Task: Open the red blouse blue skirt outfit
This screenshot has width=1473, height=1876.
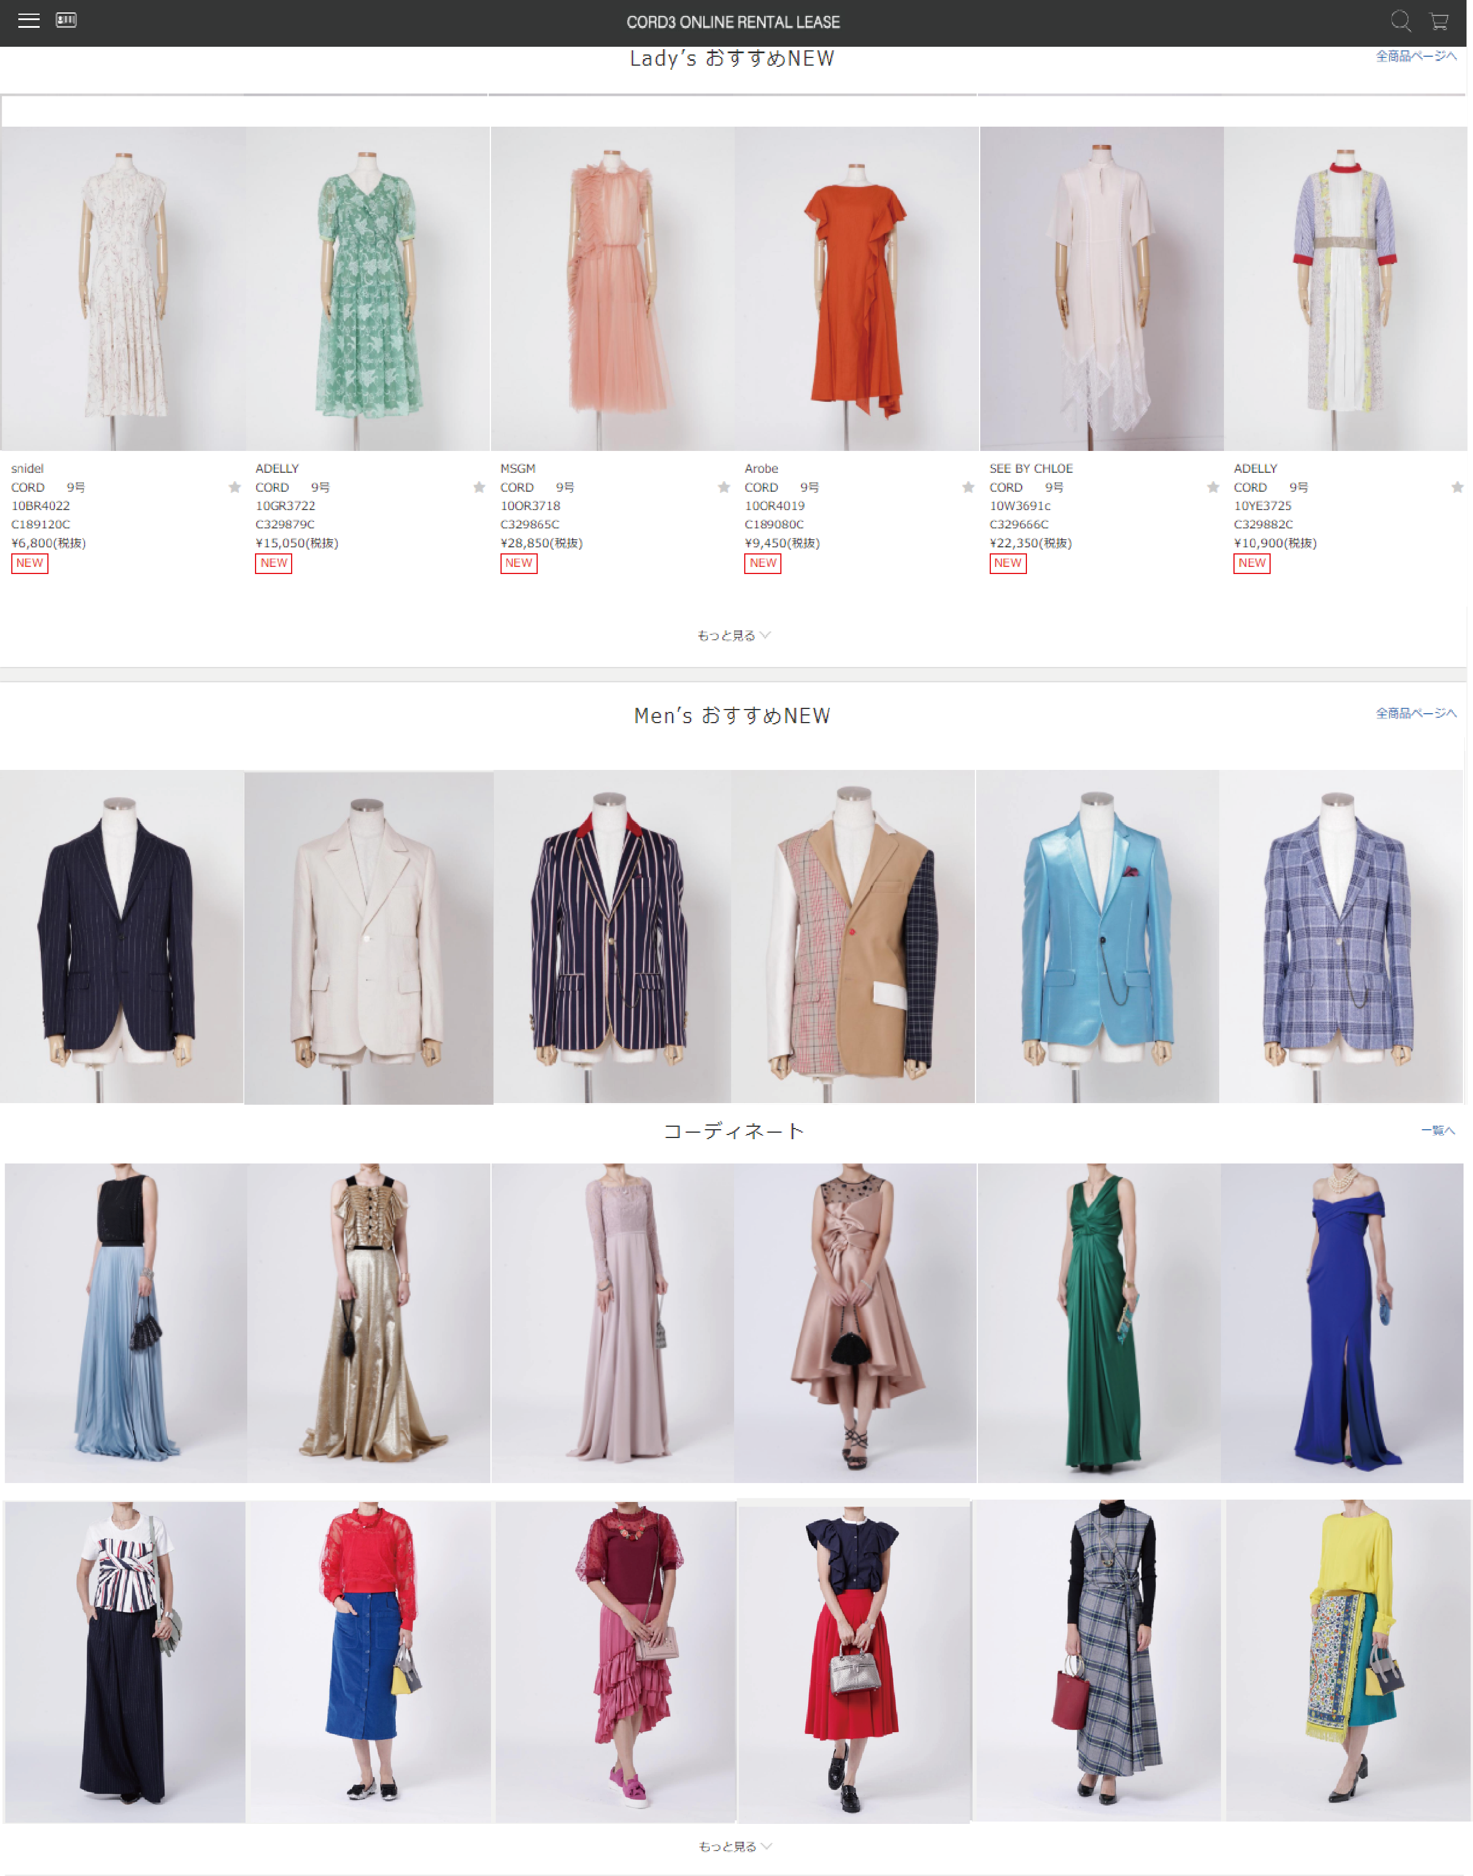Action: click(x=371, y=1662)
